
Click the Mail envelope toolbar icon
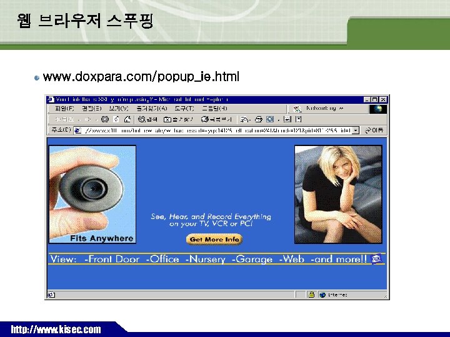click(244, 119)
